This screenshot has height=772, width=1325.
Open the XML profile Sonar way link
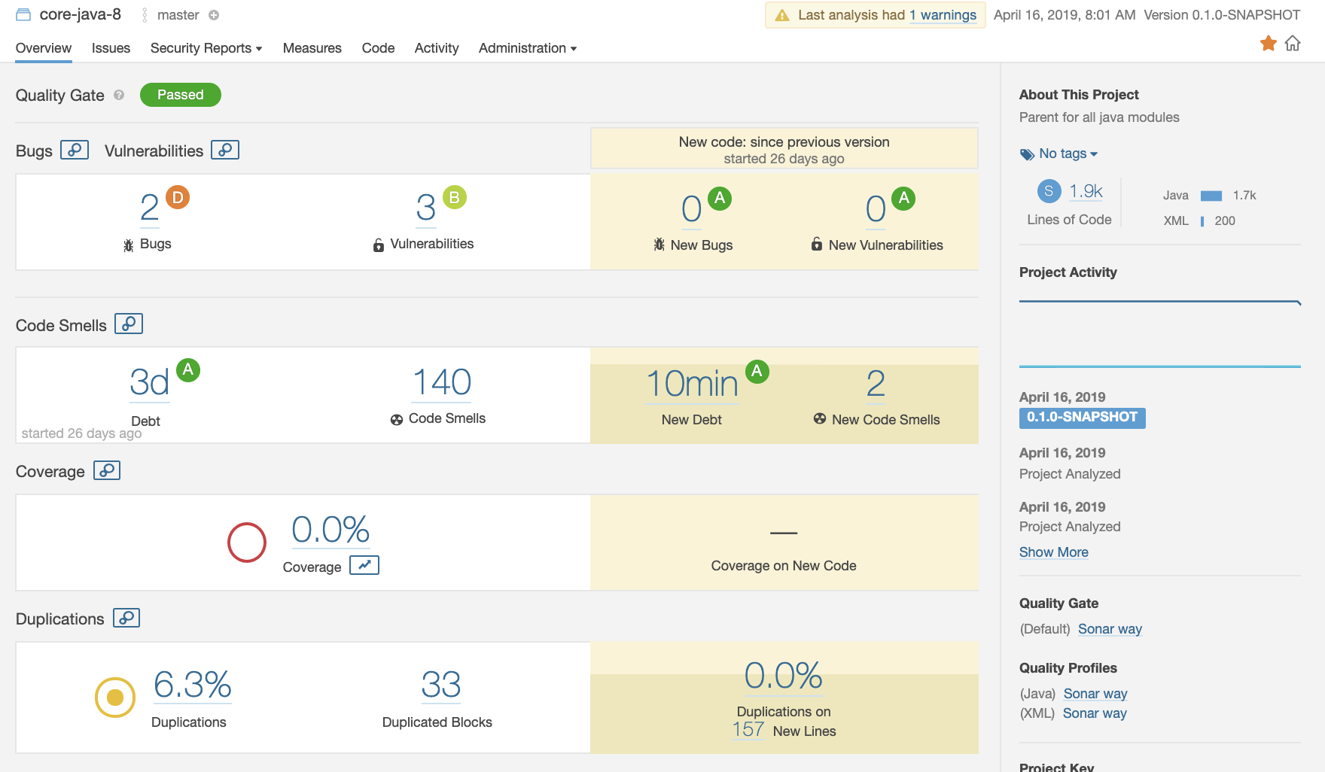point(1095,713)
